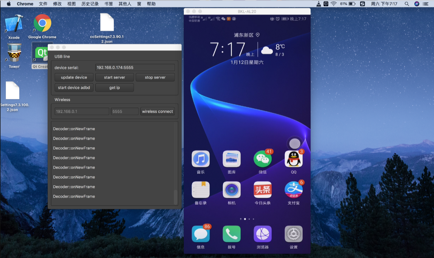Tap the floating assistive ball on phone
The width and height of the screenshot is (434, 258).
click(295, 143)
